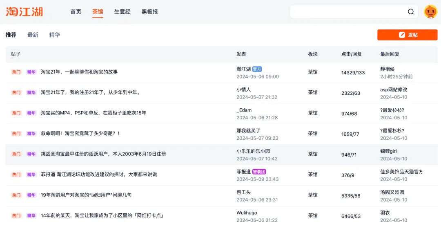Click the 官方 badge beside 淘江湖
This screenshot has height=226, width=441.
click(x=257, y=69)
